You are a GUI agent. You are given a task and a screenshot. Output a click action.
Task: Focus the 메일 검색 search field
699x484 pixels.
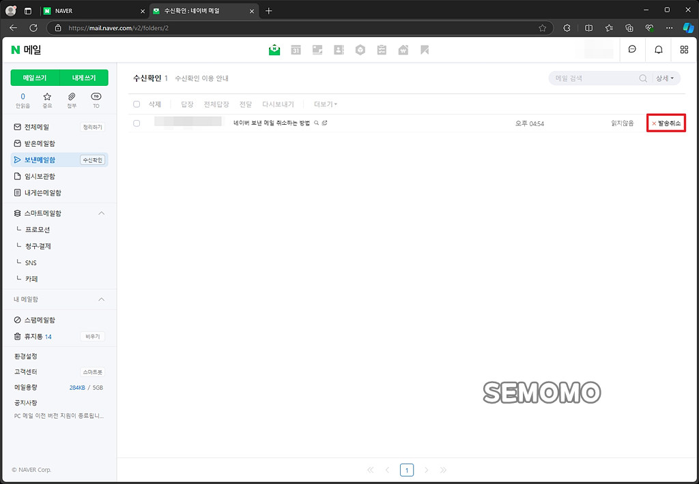[x=594, y=78]
